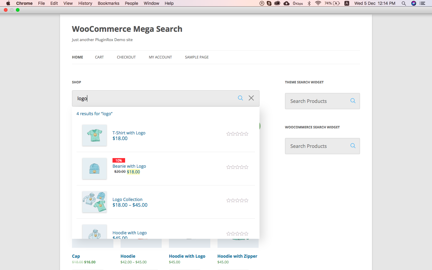Open the Apple menu
This screenshot has width=432, height=270.
point(8,3)
